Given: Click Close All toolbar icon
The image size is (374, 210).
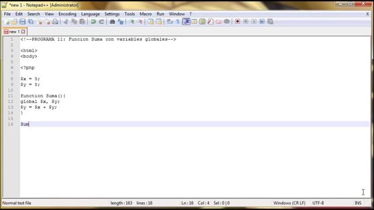Looking at the screenshot, I should pyautogui.click(x=47, y=22).
